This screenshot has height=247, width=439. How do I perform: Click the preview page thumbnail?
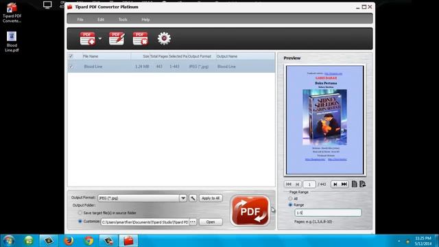pos(324,120)
